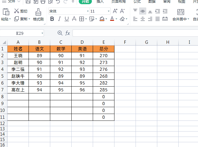Click the distributed alignment icon
The height and width of the screenshot is (147, 198).
[x=165, y=19]
